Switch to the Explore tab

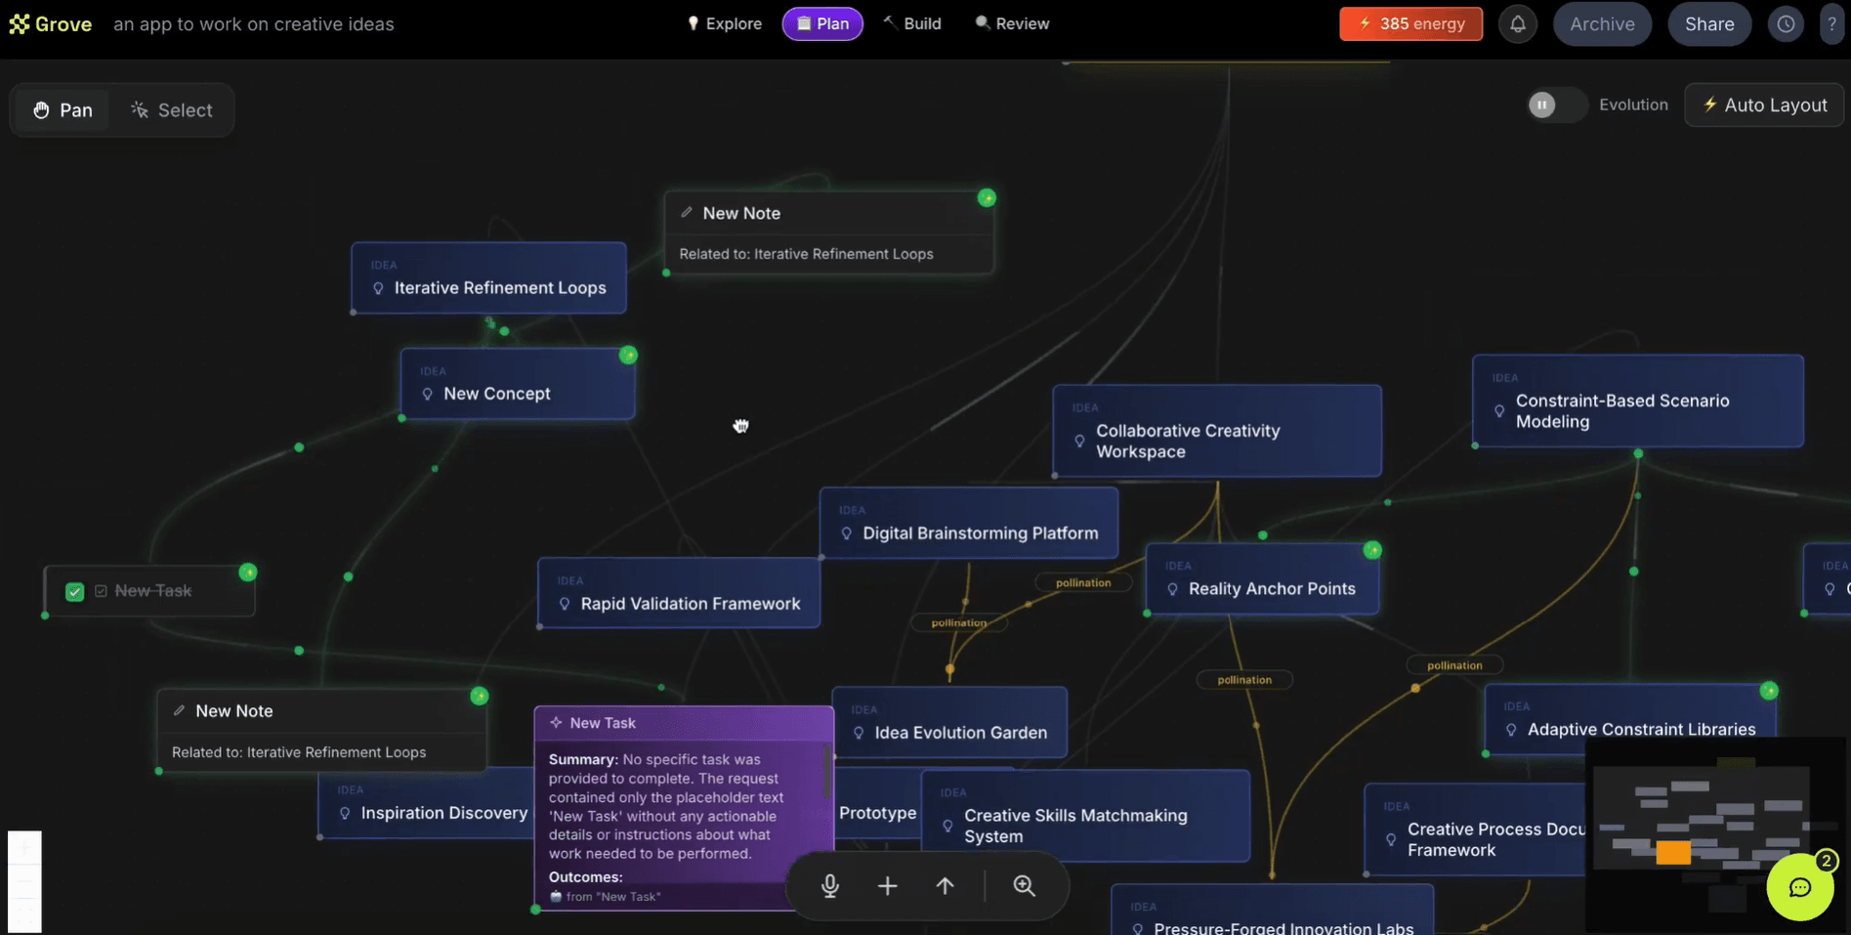724,24
